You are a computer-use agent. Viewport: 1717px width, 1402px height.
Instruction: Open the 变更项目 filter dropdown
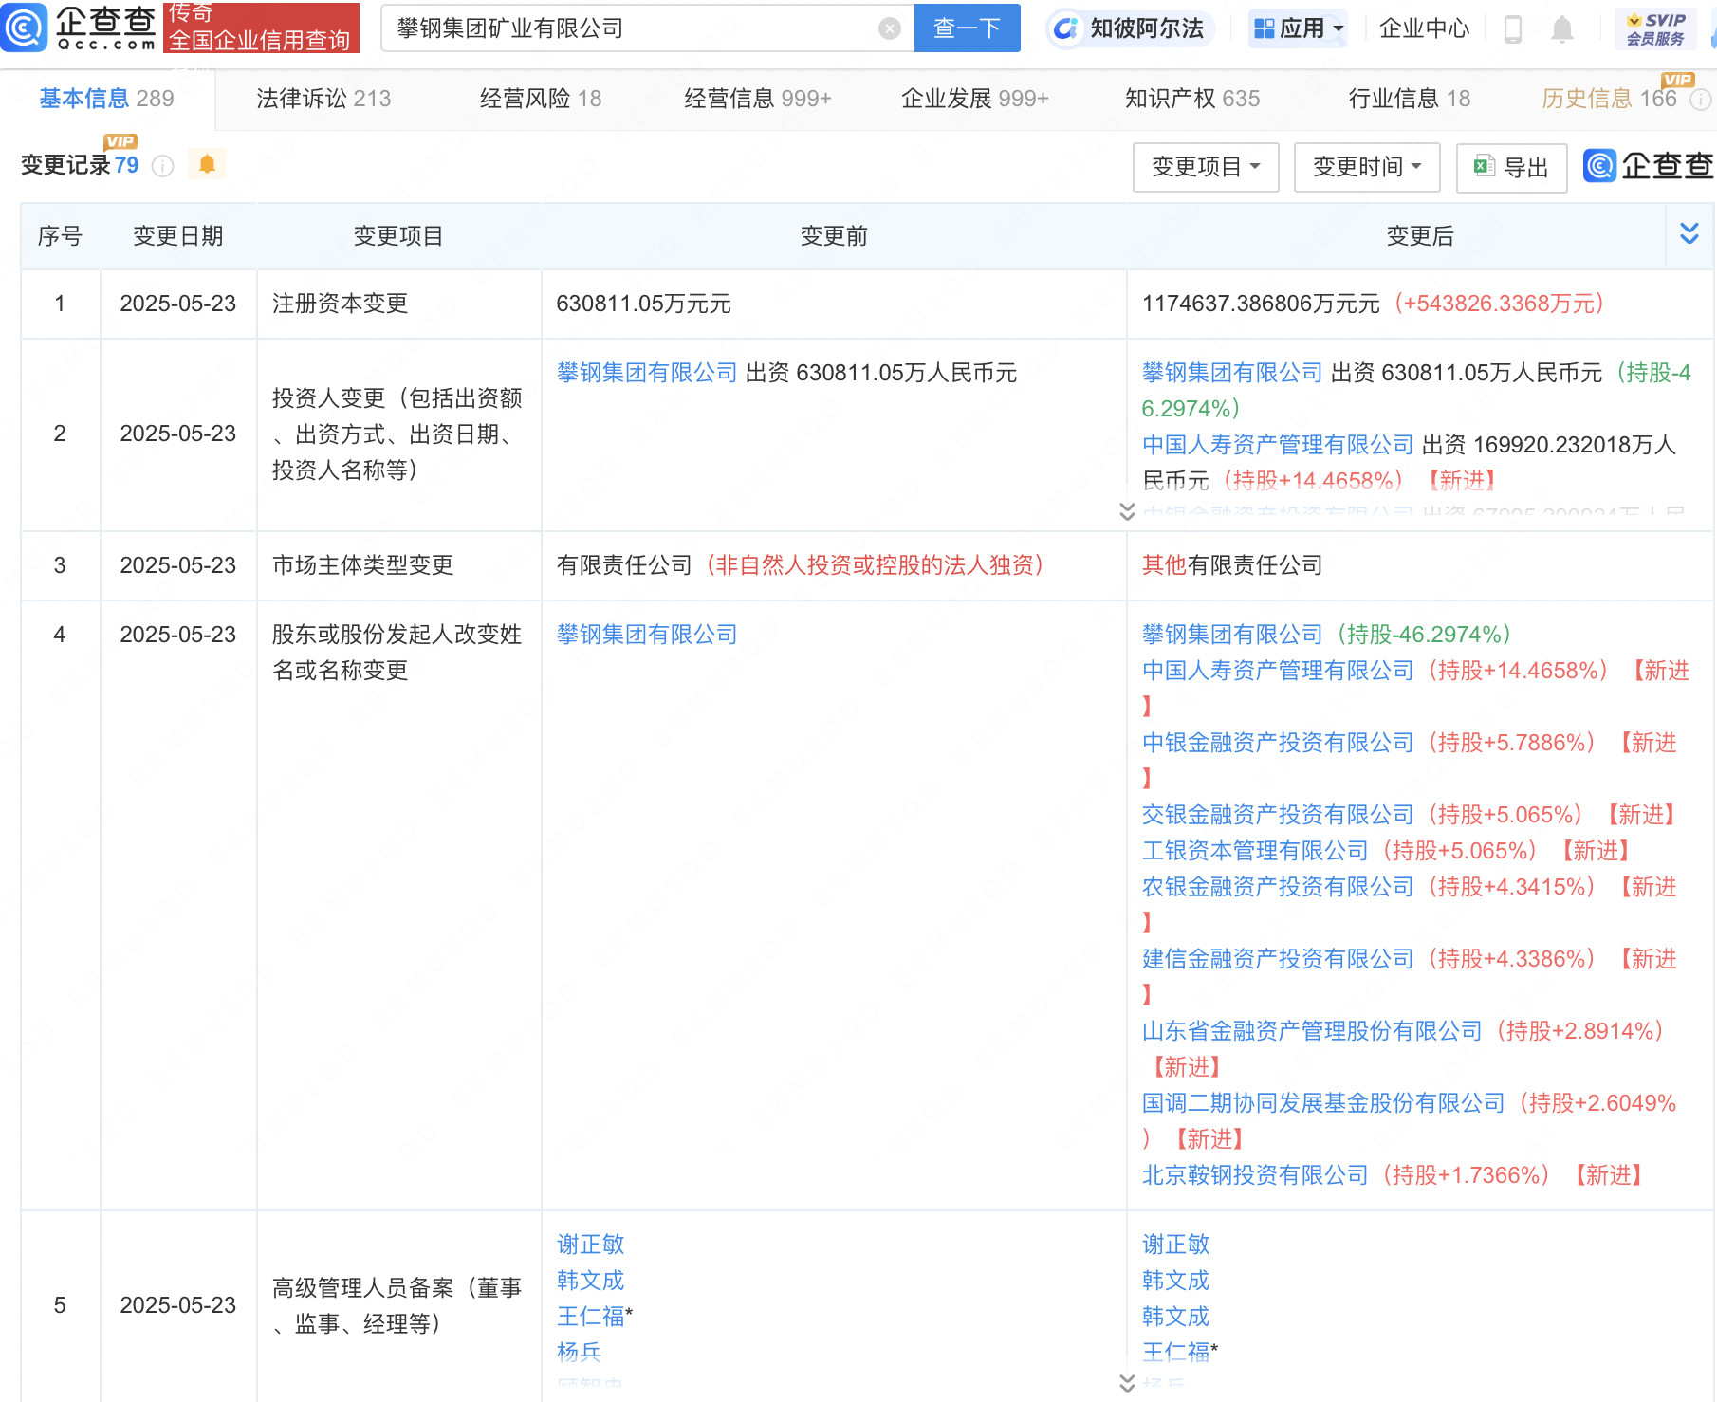(x=1206, y=168)
